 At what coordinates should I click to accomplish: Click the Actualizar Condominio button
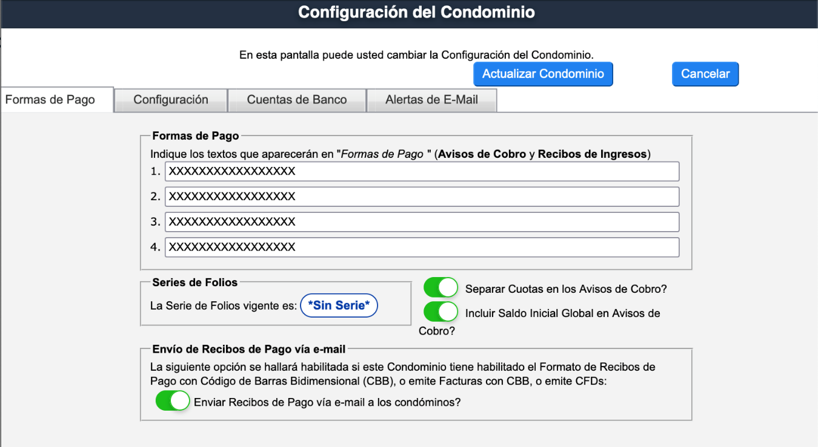543,74
